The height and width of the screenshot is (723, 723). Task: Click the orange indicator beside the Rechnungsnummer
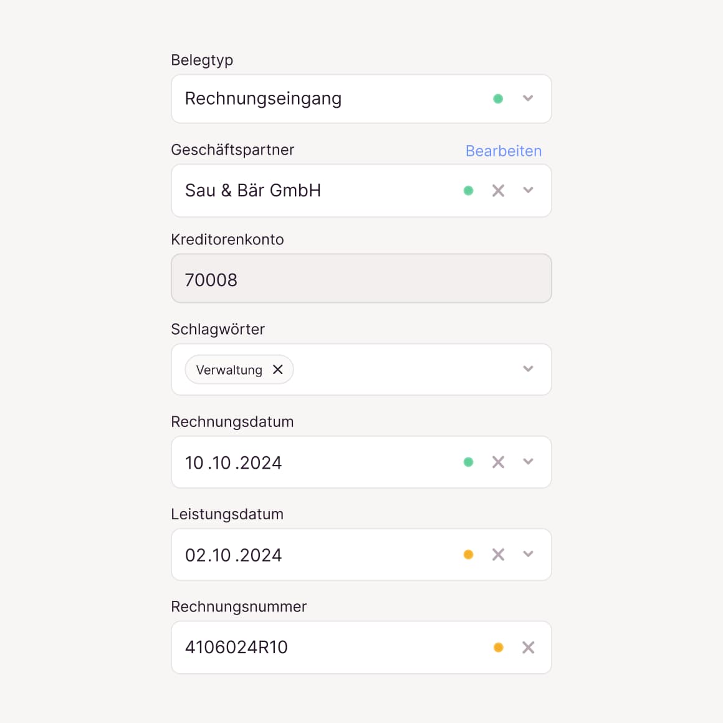click(498, 648)
